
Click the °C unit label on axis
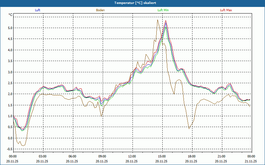point(11,15)
